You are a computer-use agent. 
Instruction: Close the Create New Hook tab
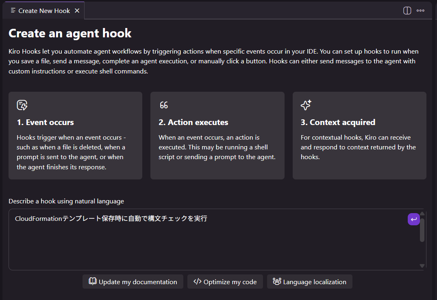click(77, 11)
